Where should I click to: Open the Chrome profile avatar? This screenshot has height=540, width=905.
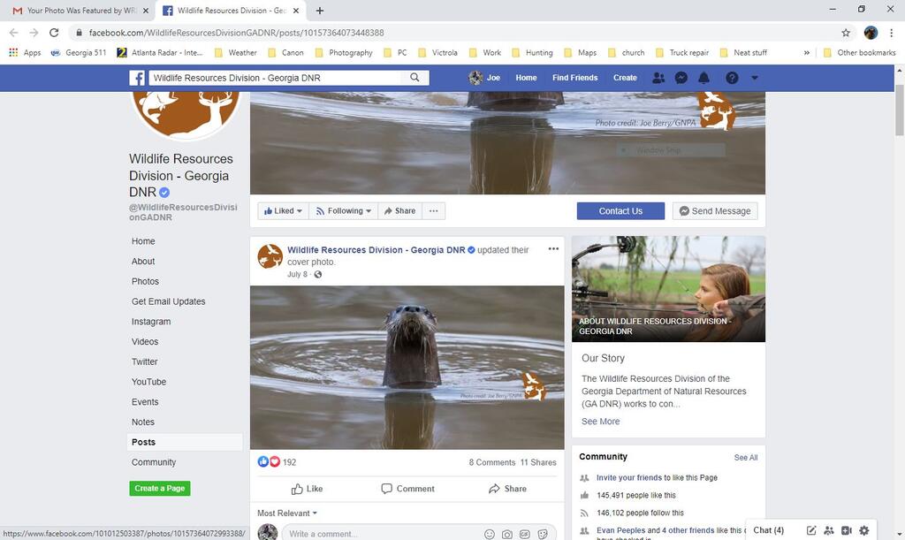(x=871, y=33)
